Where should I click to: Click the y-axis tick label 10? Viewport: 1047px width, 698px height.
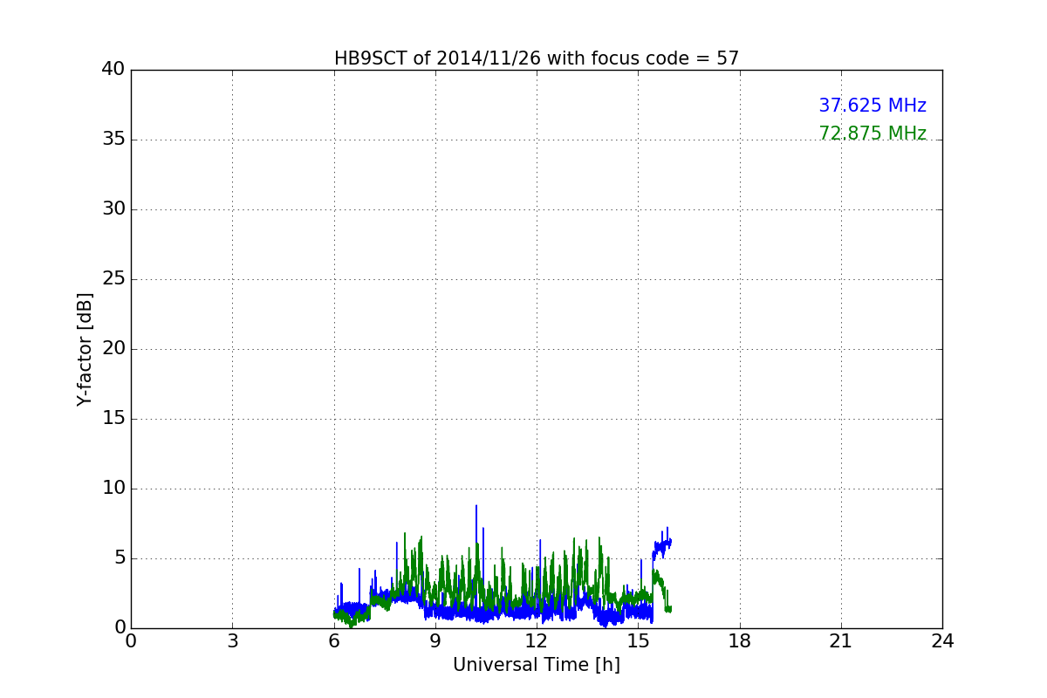(113, 489)
